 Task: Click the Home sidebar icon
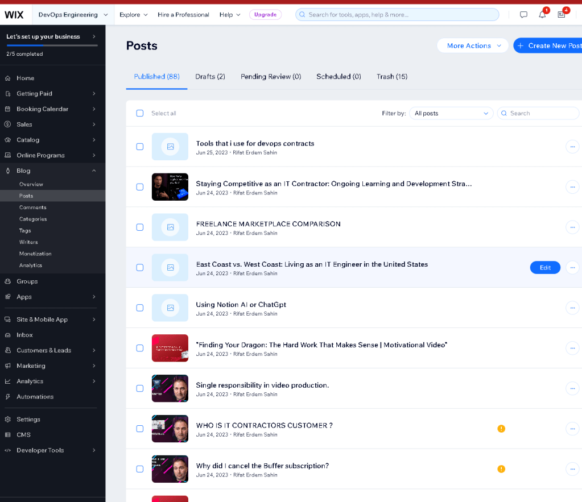click(x=8, y=78)
